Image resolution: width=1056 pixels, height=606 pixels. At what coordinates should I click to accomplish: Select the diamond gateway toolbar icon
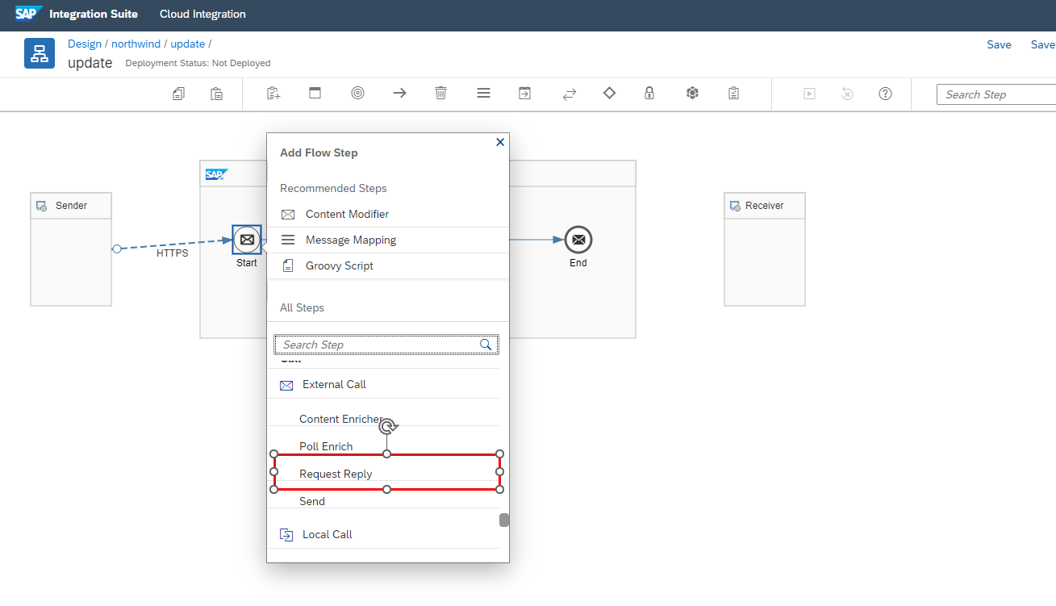[609, 93]
